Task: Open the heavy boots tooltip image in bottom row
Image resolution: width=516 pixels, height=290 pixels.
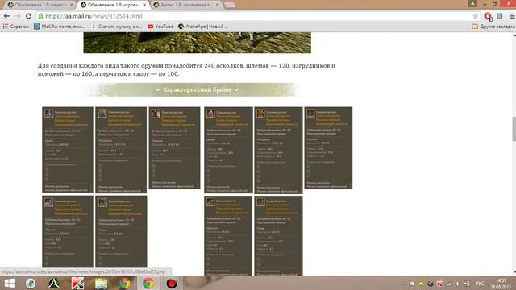Action: [121, 231]
